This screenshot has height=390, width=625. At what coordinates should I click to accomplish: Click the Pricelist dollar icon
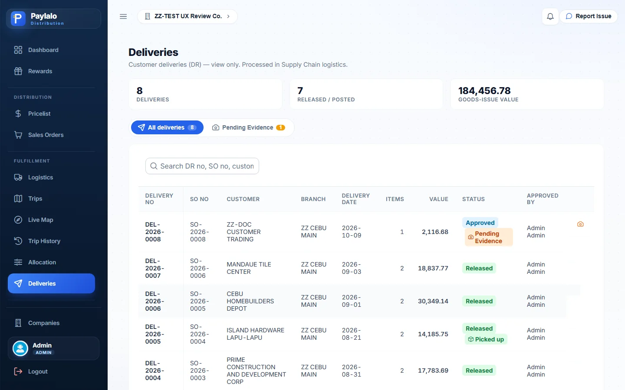[x=18, y=114]
